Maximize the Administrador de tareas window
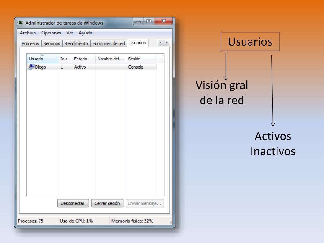The height and width of the screenshot is (243, 324). pyautogui.click(x=149, y=21)
